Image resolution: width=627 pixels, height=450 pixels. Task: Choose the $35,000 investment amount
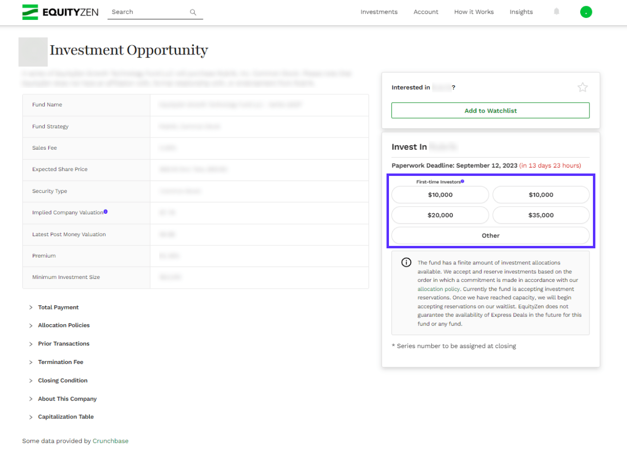[541, 215]
